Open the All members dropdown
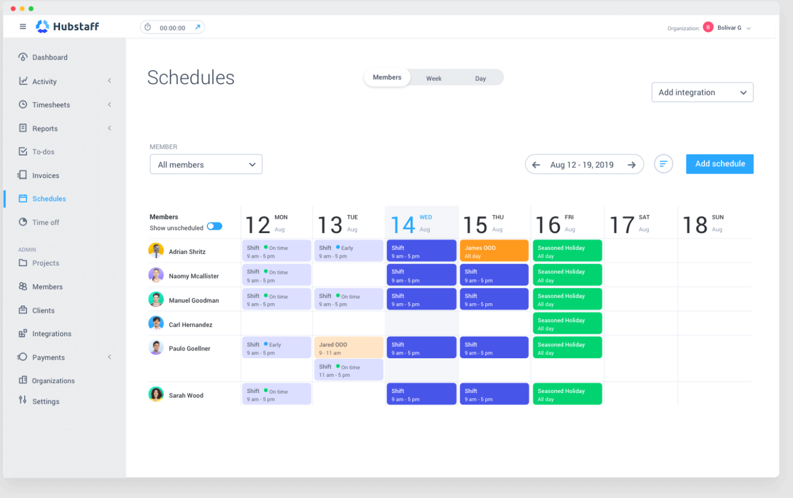This screenshot has height=498, width=793. tap(206, 165)
